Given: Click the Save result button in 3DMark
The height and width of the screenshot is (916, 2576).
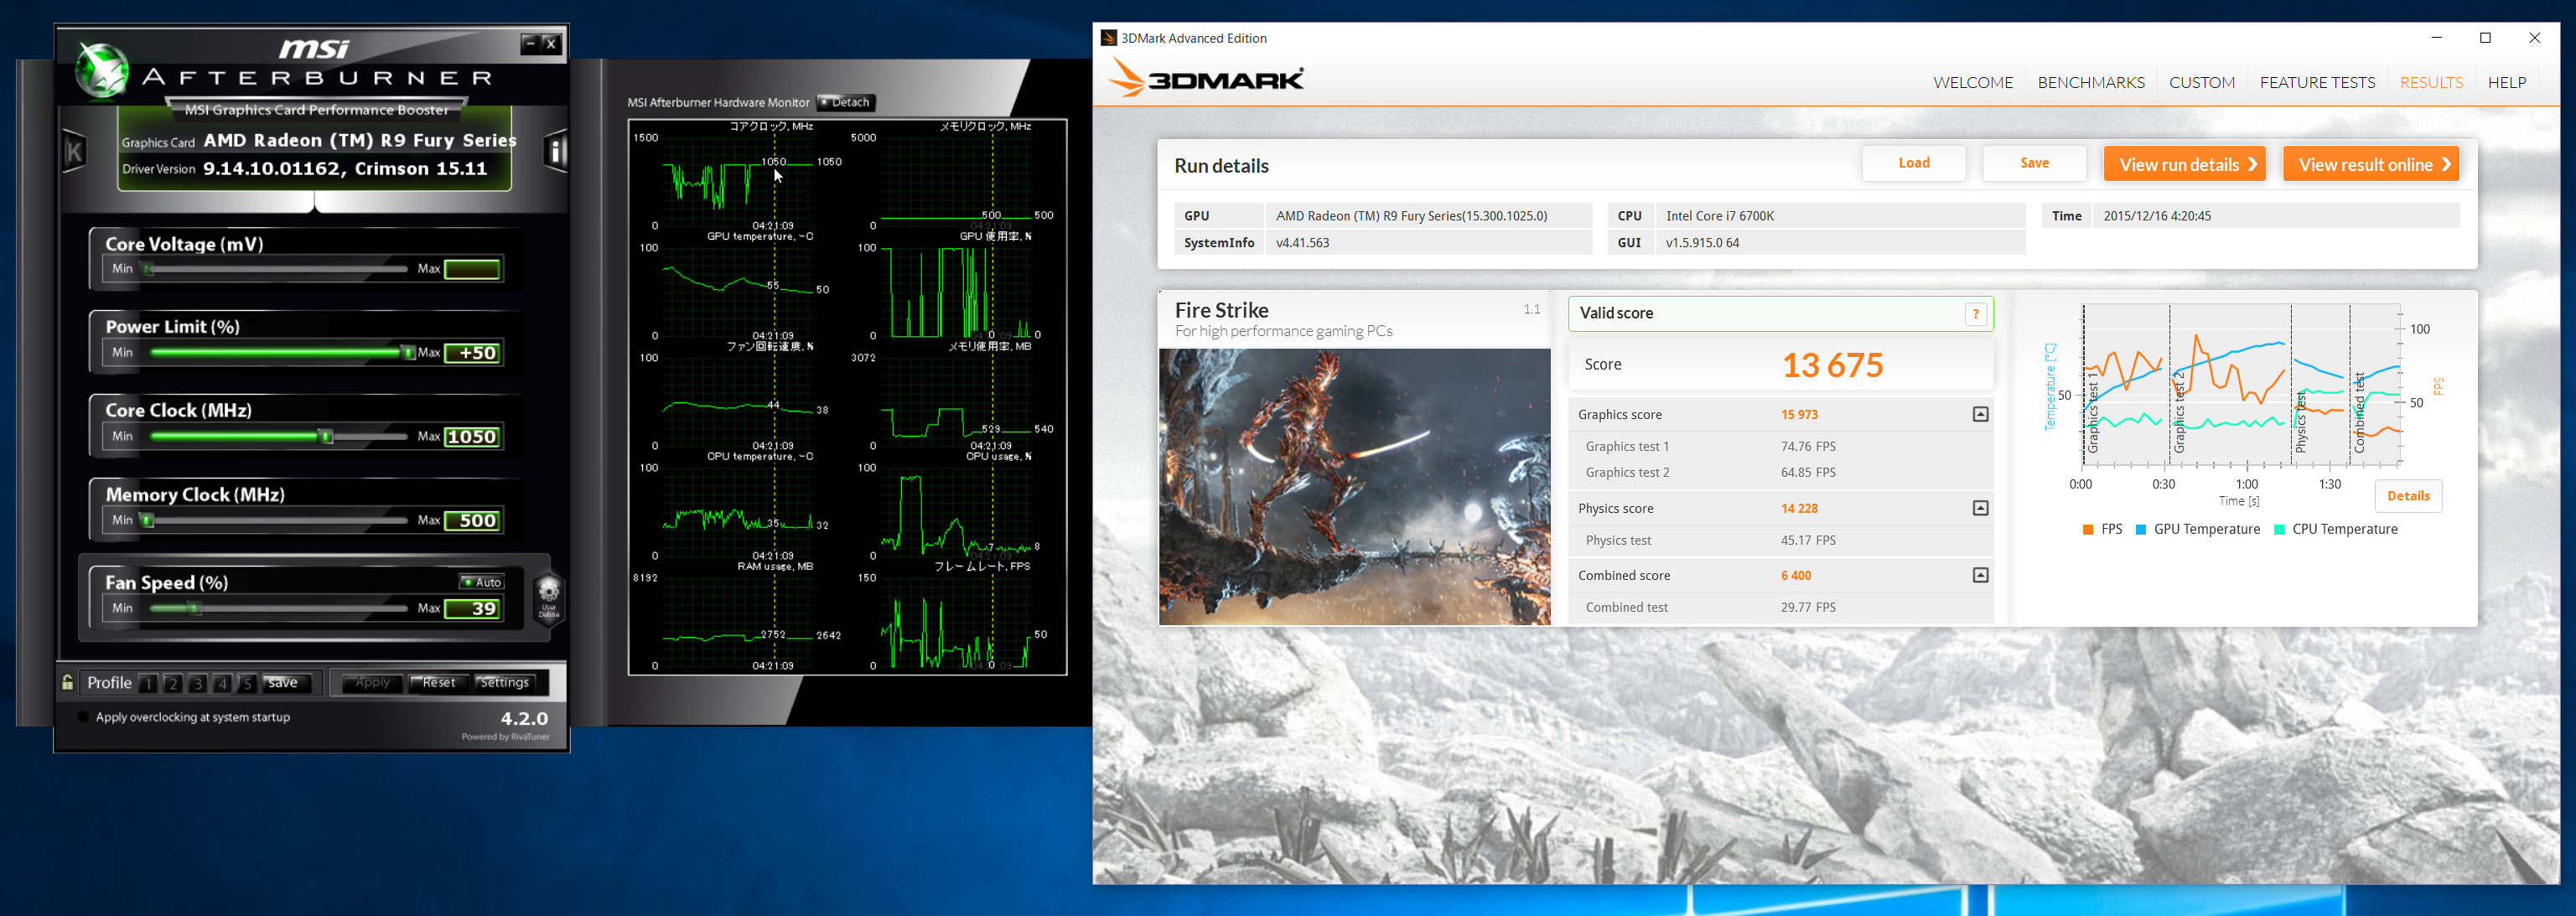Looking at the screenshot, I should point(2034,163).
